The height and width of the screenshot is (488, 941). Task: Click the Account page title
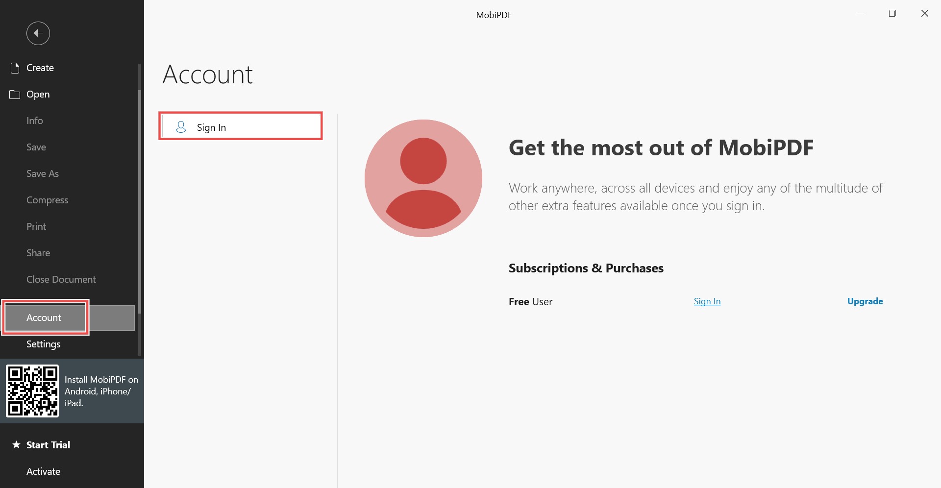pyautogui.click(x=207, y=74)
